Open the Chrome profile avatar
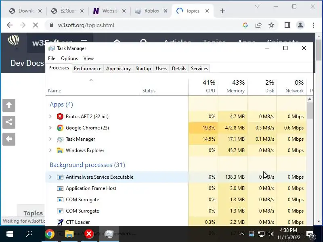The width and height of the screenshot is (323, 242). point(300,25)
